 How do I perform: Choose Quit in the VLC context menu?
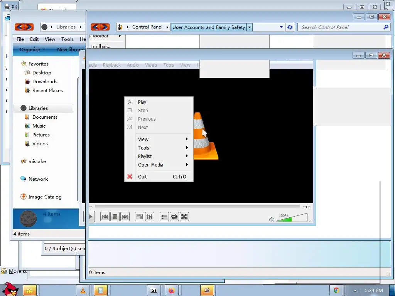point(159,177)
